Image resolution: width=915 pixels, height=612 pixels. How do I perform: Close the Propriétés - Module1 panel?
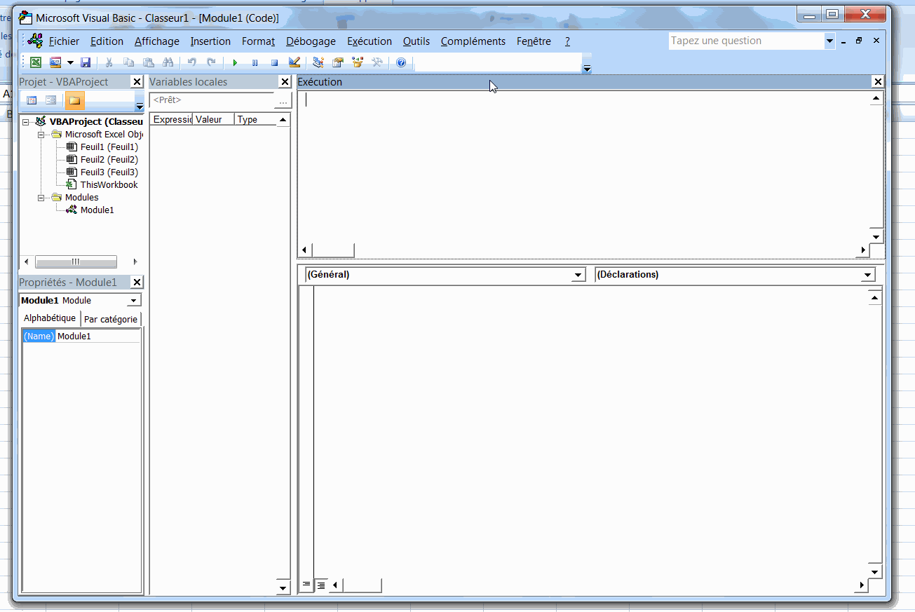click(x=137, y=283)
